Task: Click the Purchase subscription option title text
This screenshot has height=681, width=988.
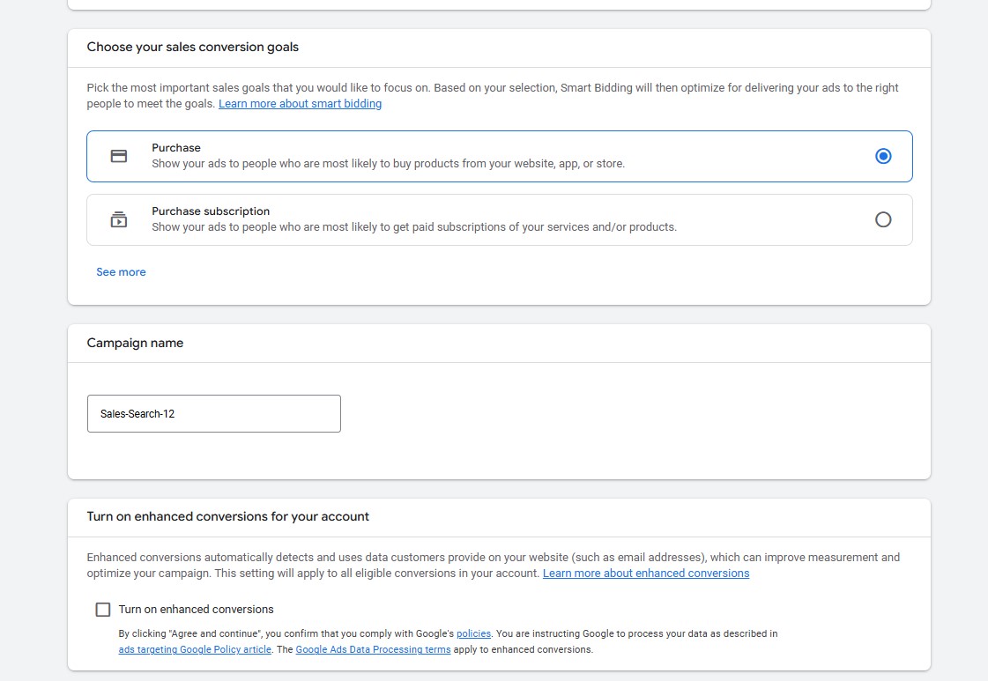Action: (x=211, y=211)
